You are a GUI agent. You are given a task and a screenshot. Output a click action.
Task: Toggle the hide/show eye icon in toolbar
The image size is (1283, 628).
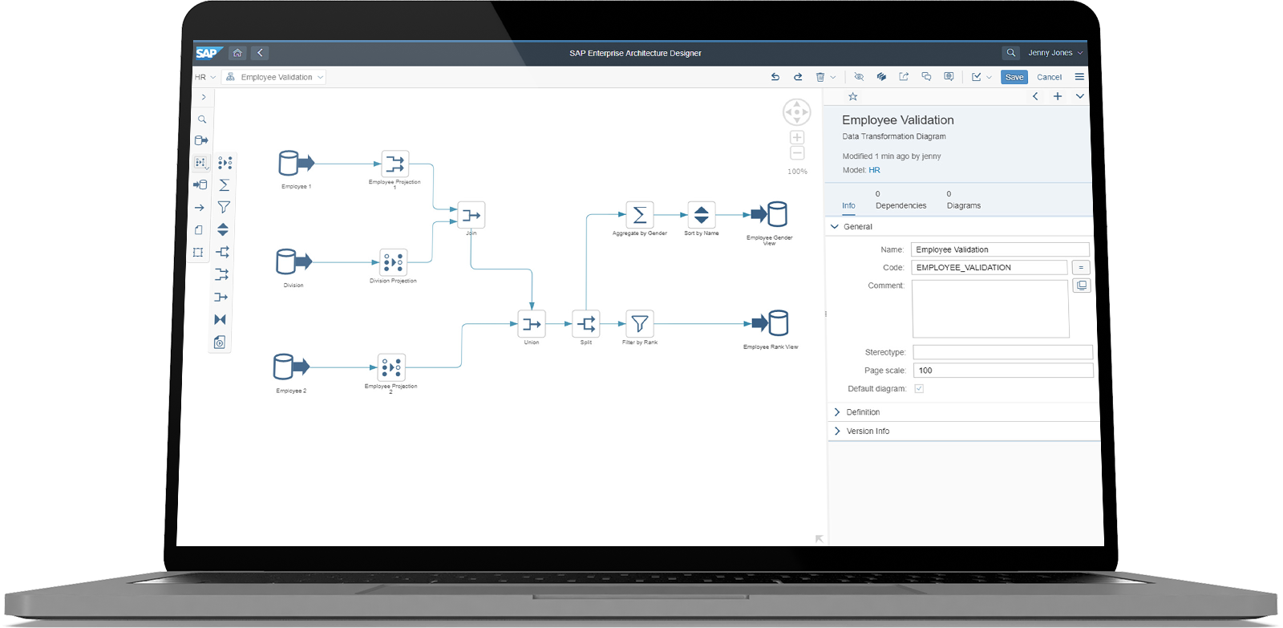(859, 77)
